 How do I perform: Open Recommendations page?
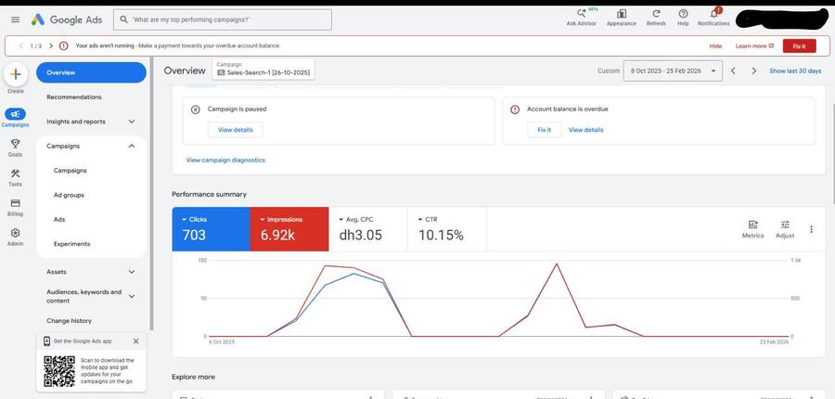coord(74,97)
